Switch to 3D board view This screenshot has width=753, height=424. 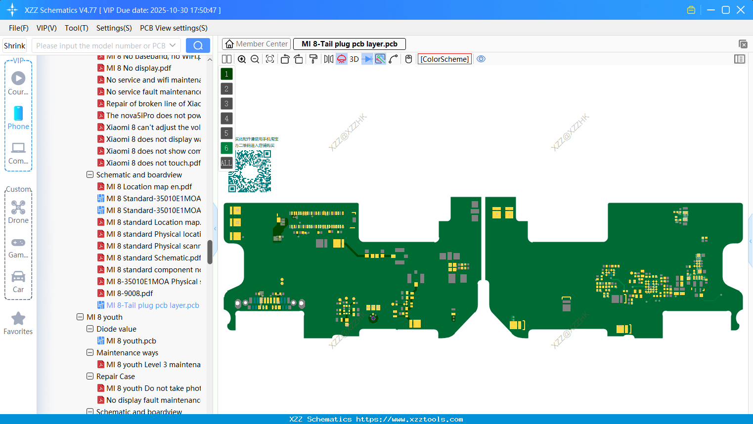click(x=354, y=59)
